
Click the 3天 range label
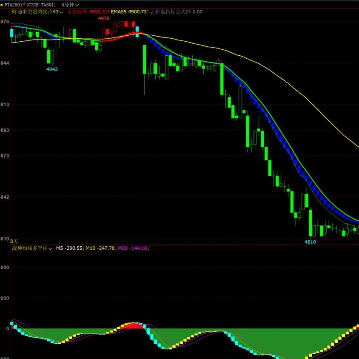(x=14, y=241)
